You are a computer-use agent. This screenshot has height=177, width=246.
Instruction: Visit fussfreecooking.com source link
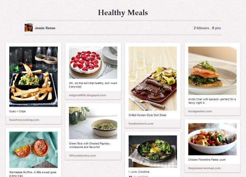click(x=24, y=120)
